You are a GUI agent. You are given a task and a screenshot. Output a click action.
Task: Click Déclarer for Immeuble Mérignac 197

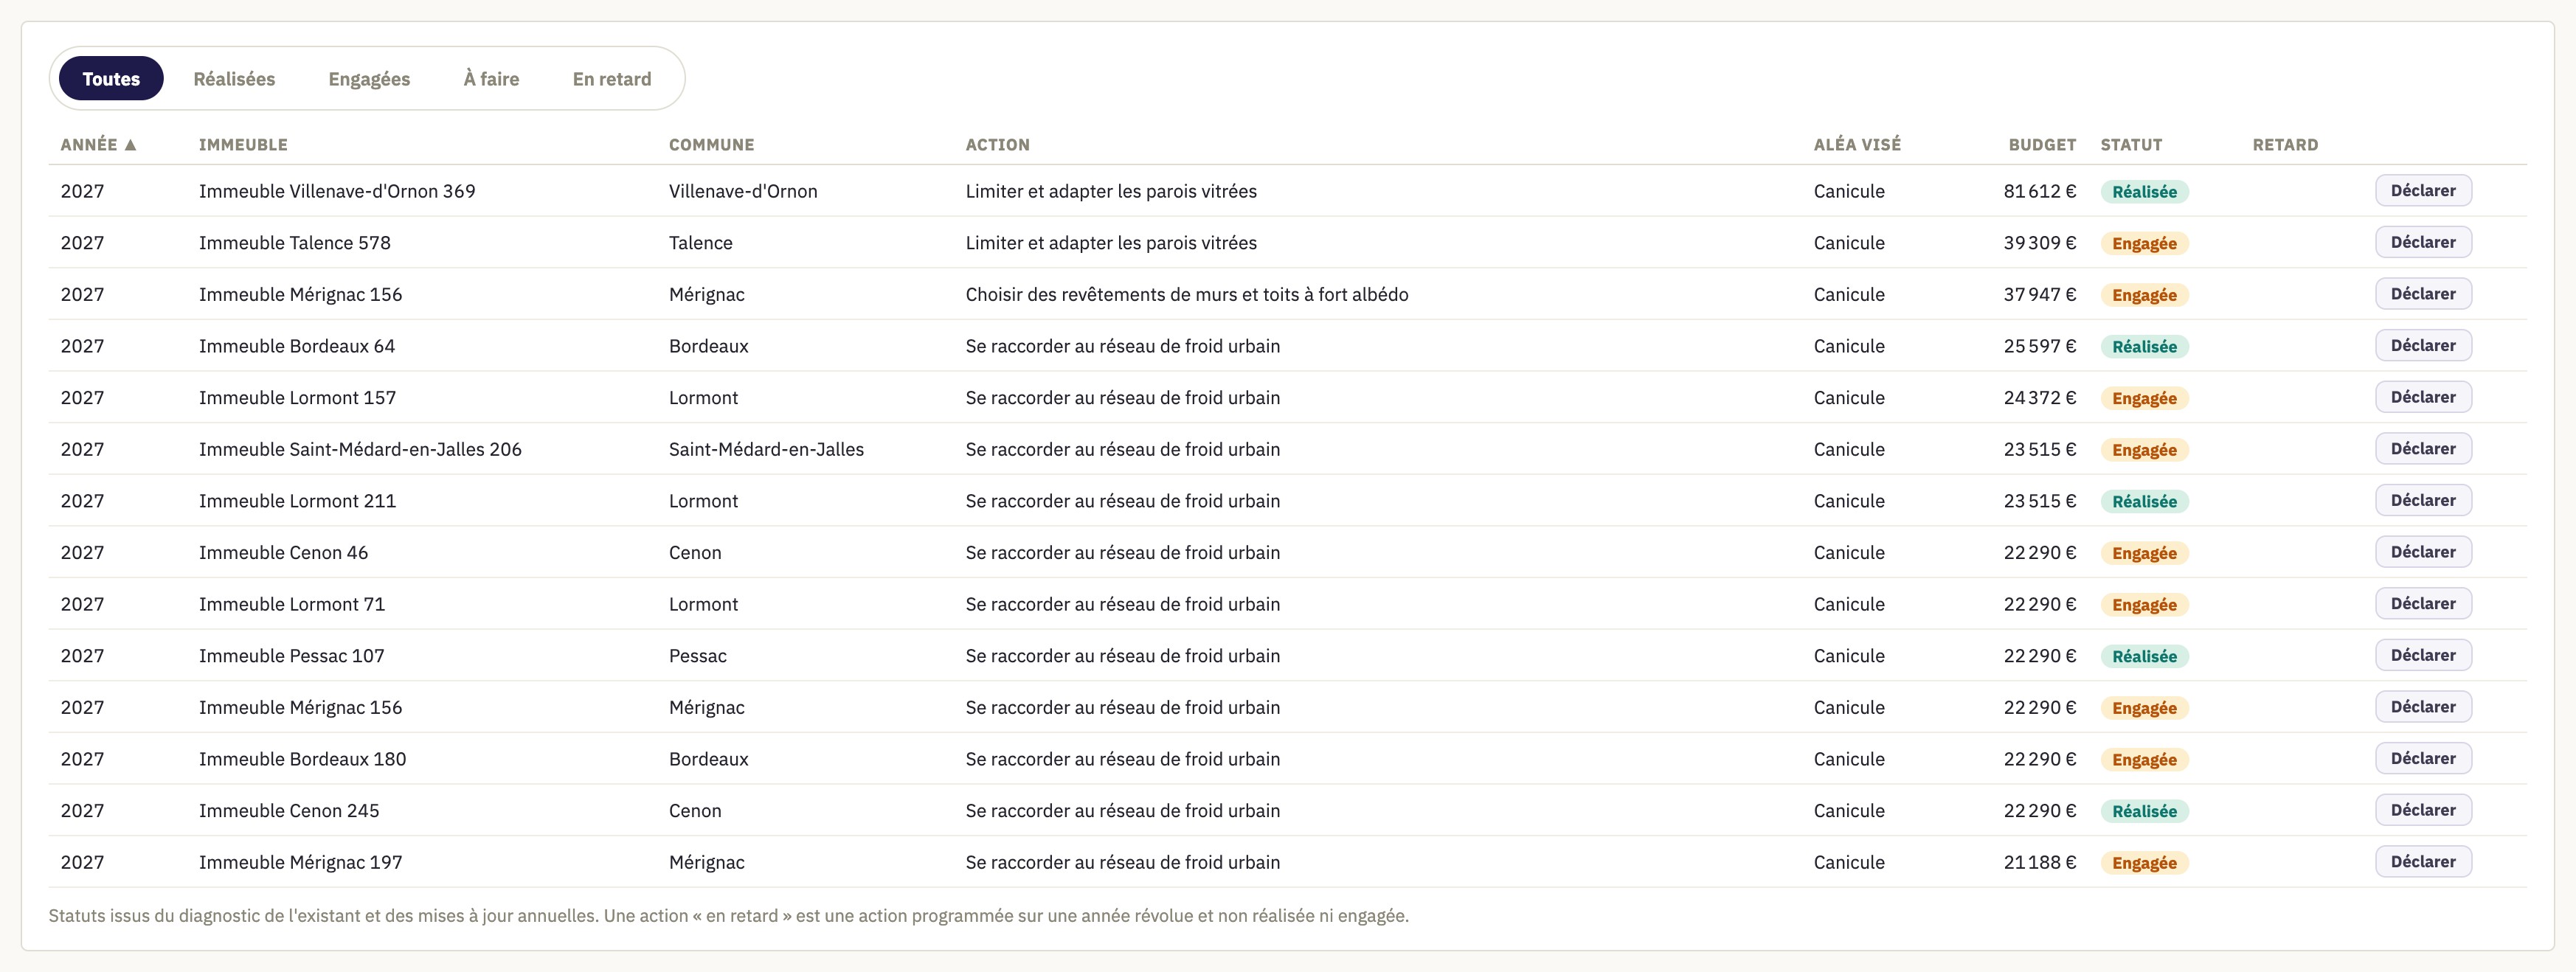(2423, 862)
